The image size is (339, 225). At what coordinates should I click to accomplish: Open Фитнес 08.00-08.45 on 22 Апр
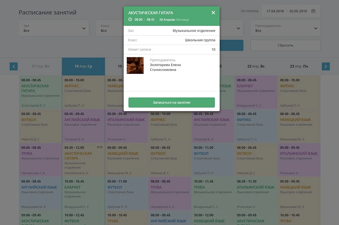[256, 126]
